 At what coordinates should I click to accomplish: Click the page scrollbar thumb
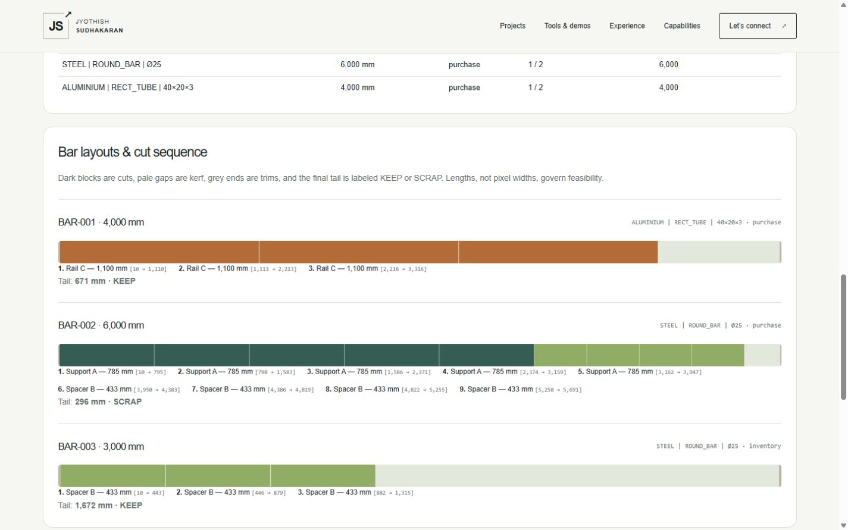pyautogui.click(x=843, y=337)
